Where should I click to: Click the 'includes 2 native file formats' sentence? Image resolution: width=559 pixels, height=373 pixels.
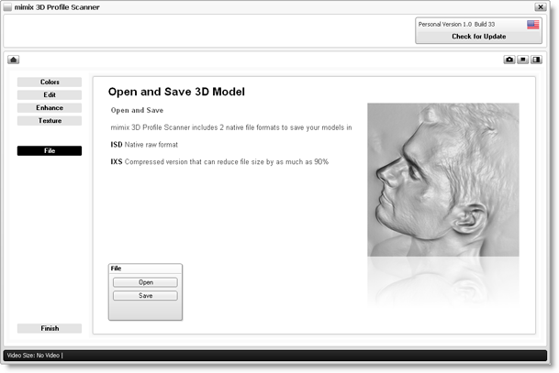click(231, 127)
